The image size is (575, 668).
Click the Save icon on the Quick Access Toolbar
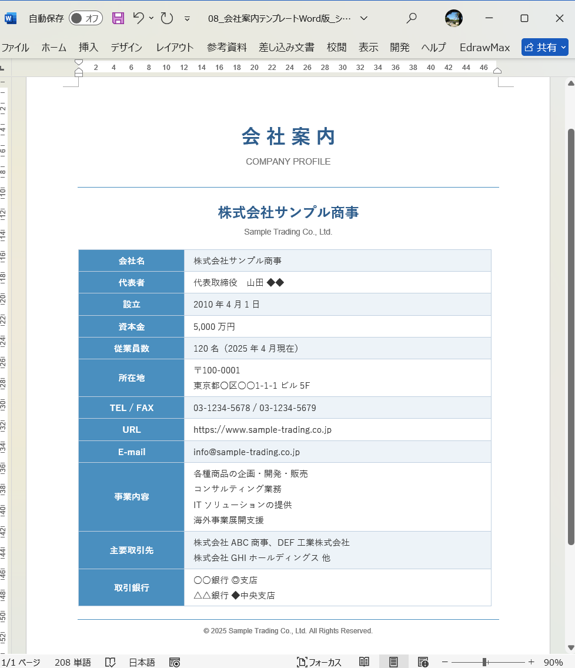[x=118, y=18]
